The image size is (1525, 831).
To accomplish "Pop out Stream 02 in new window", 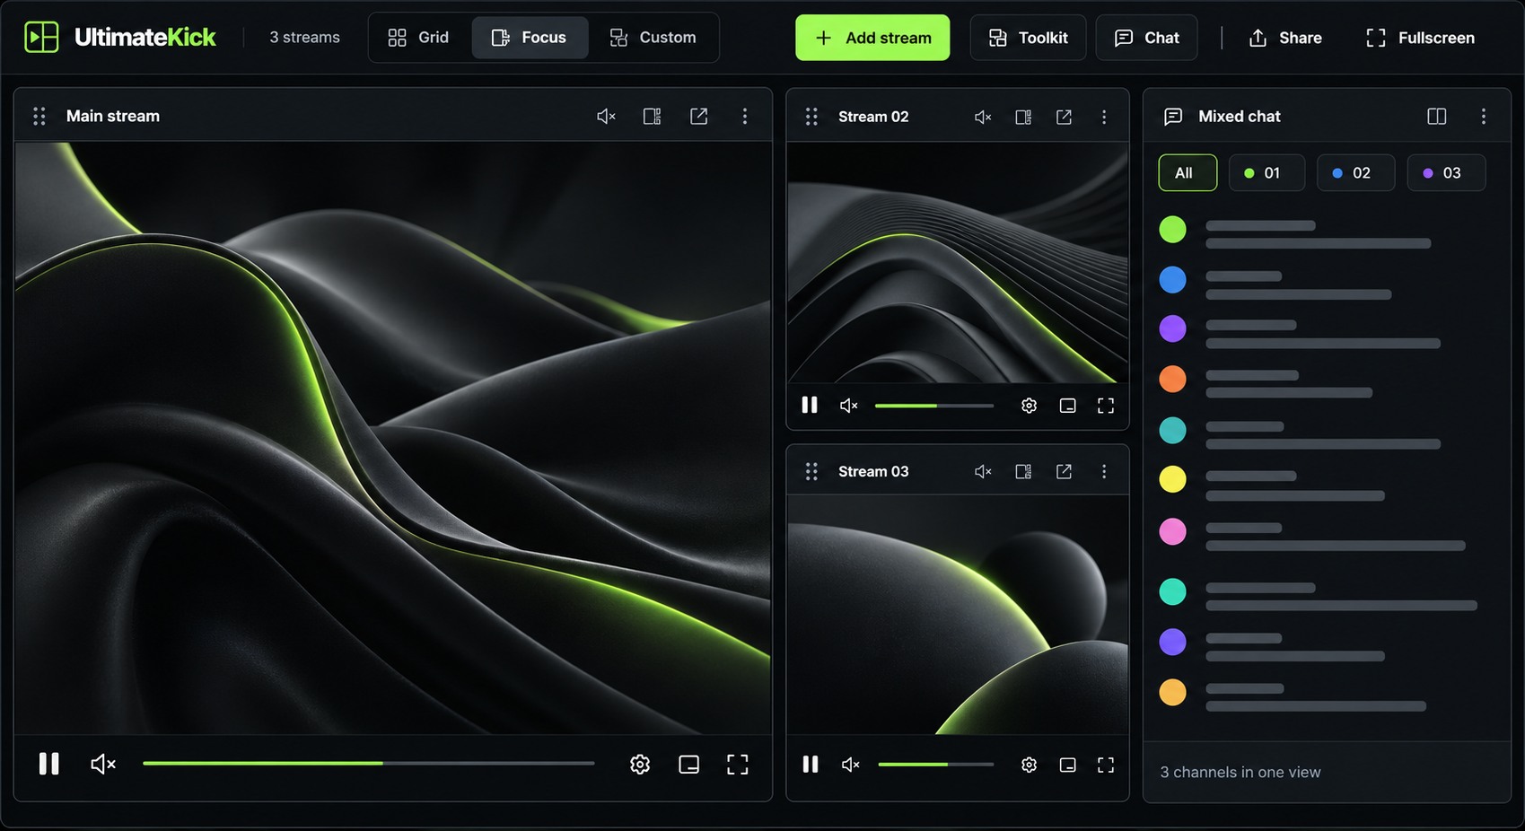I will point(1064,117).
